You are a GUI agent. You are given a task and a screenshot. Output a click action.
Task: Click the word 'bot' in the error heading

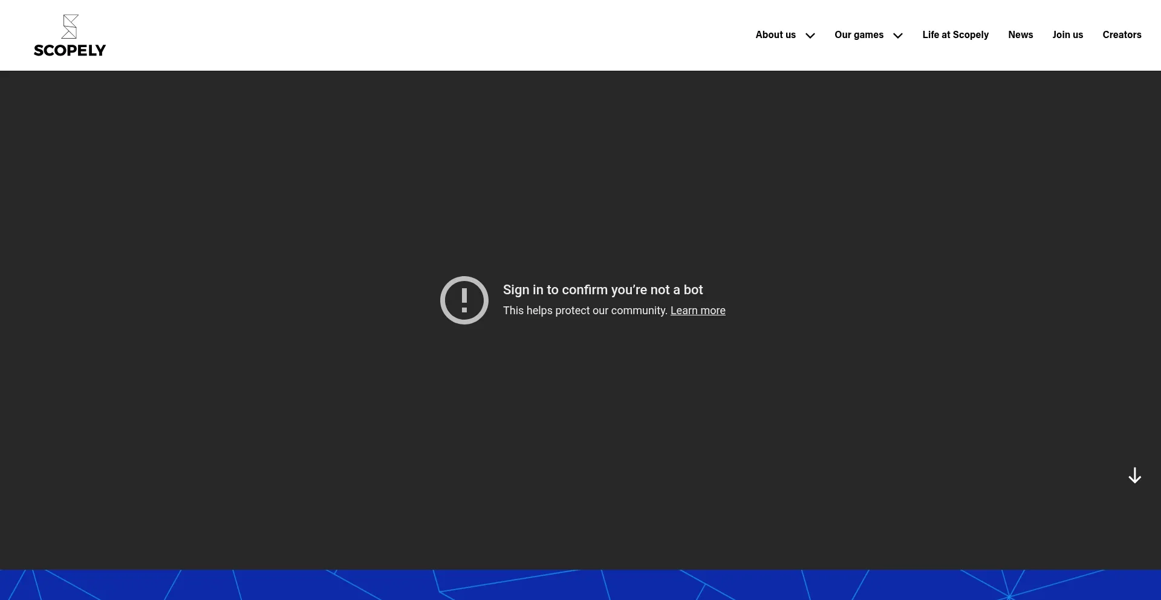[693, 290]
